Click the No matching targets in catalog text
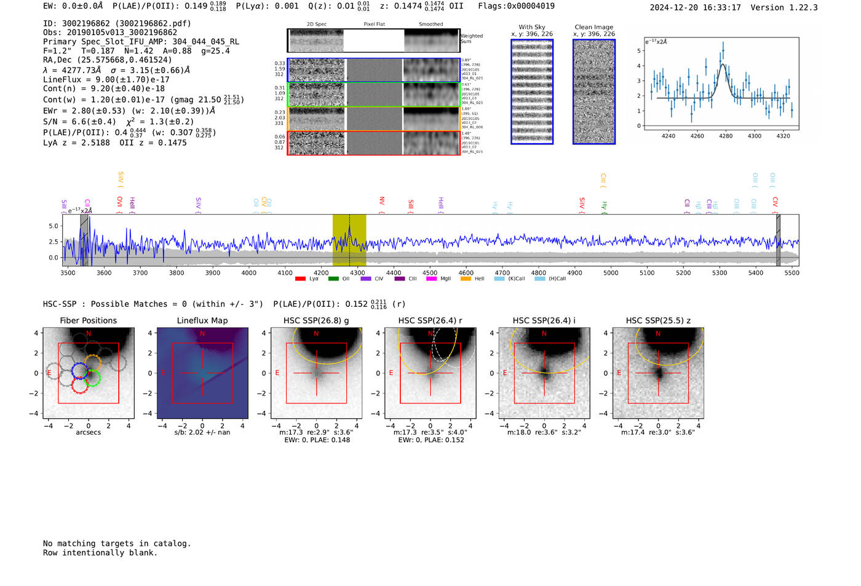The image size is (861, 586). click(x=117, y=544)
